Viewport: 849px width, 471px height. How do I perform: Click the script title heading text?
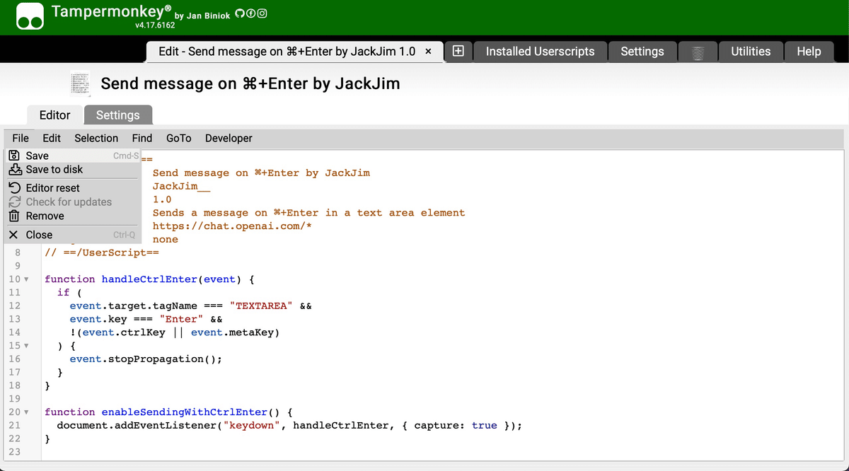pos(250,83)
